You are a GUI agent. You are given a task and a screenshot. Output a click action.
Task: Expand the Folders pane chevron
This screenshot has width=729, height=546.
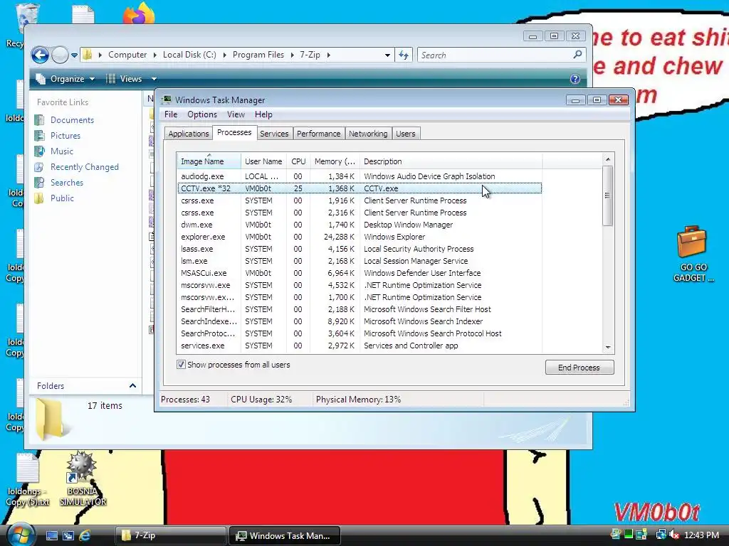(x=132, y=386)
